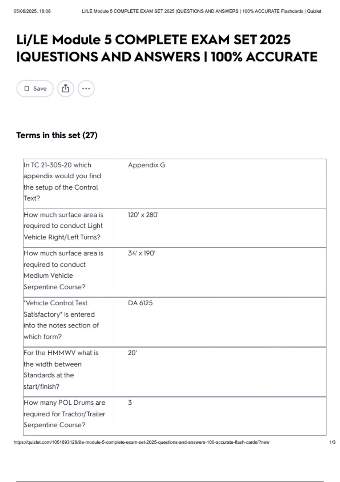Select the 'Vehicle Control Test Satisfactory' question
340x482 pixels.
[x=61, y=320]
